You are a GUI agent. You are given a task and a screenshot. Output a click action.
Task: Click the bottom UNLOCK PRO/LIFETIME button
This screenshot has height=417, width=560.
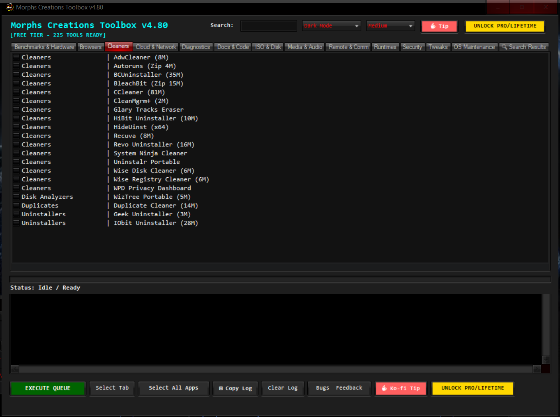pyautogui.click(x=472, y=388)
